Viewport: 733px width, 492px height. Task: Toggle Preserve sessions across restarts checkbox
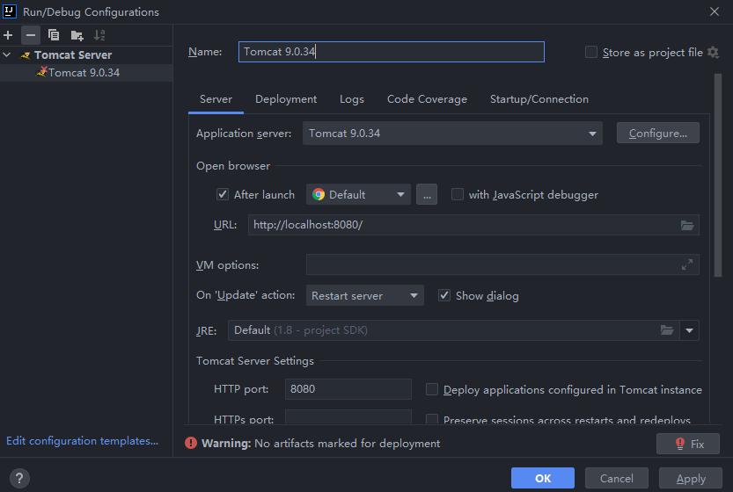pyautogui.click(x=432, y=419)
